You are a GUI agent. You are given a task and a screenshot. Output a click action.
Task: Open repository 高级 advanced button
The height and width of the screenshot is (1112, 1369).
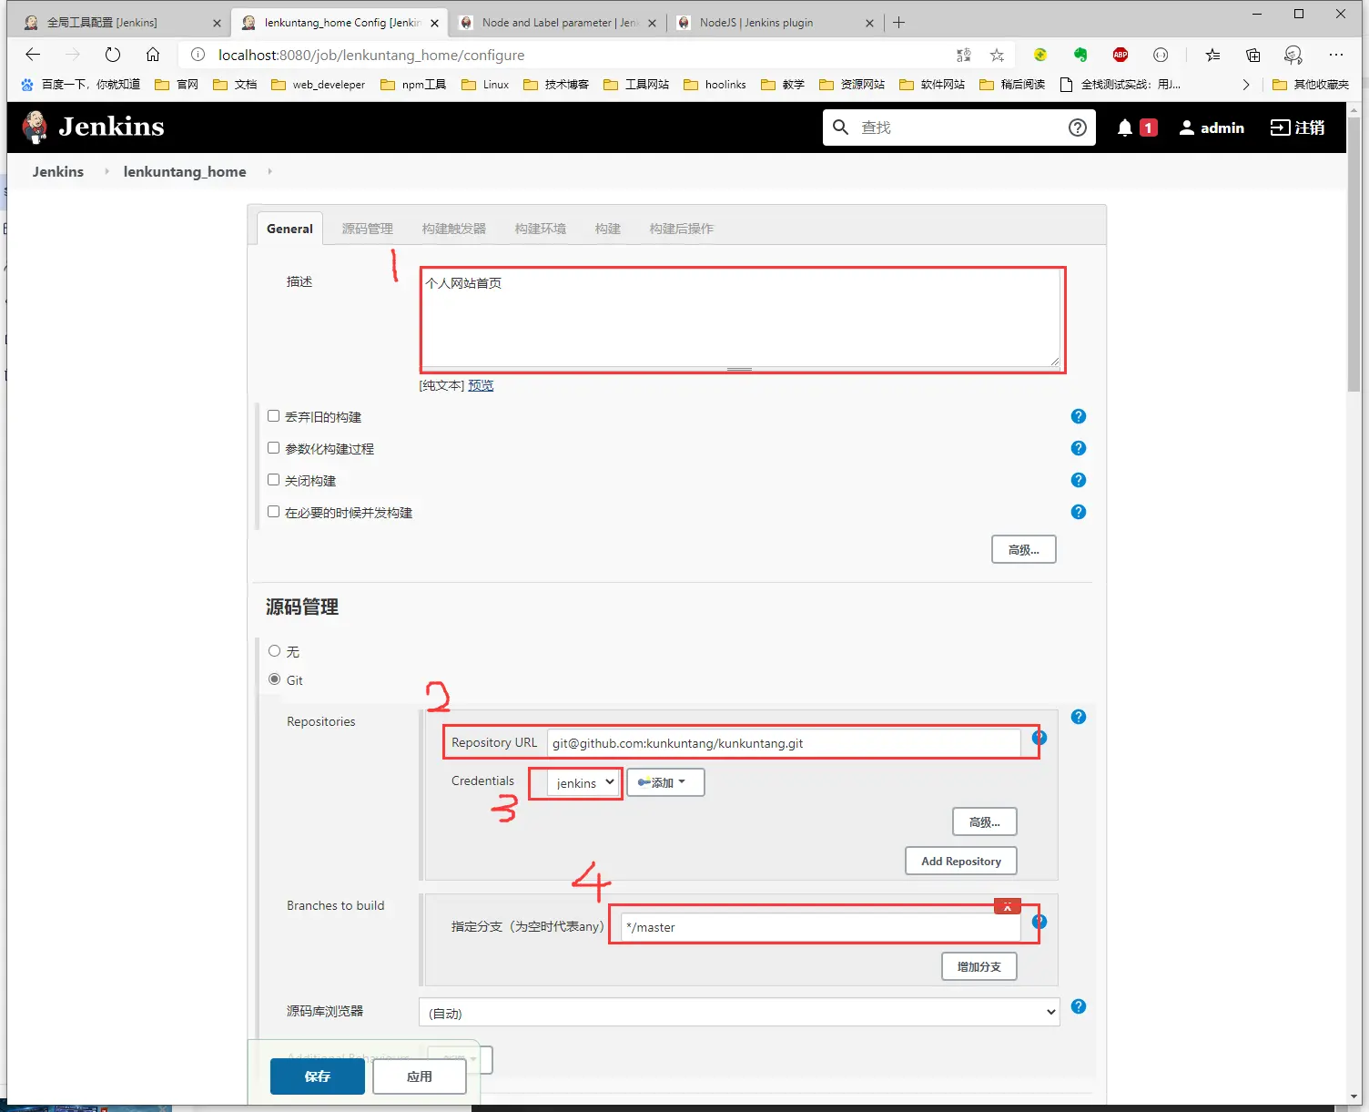[985, 821]
